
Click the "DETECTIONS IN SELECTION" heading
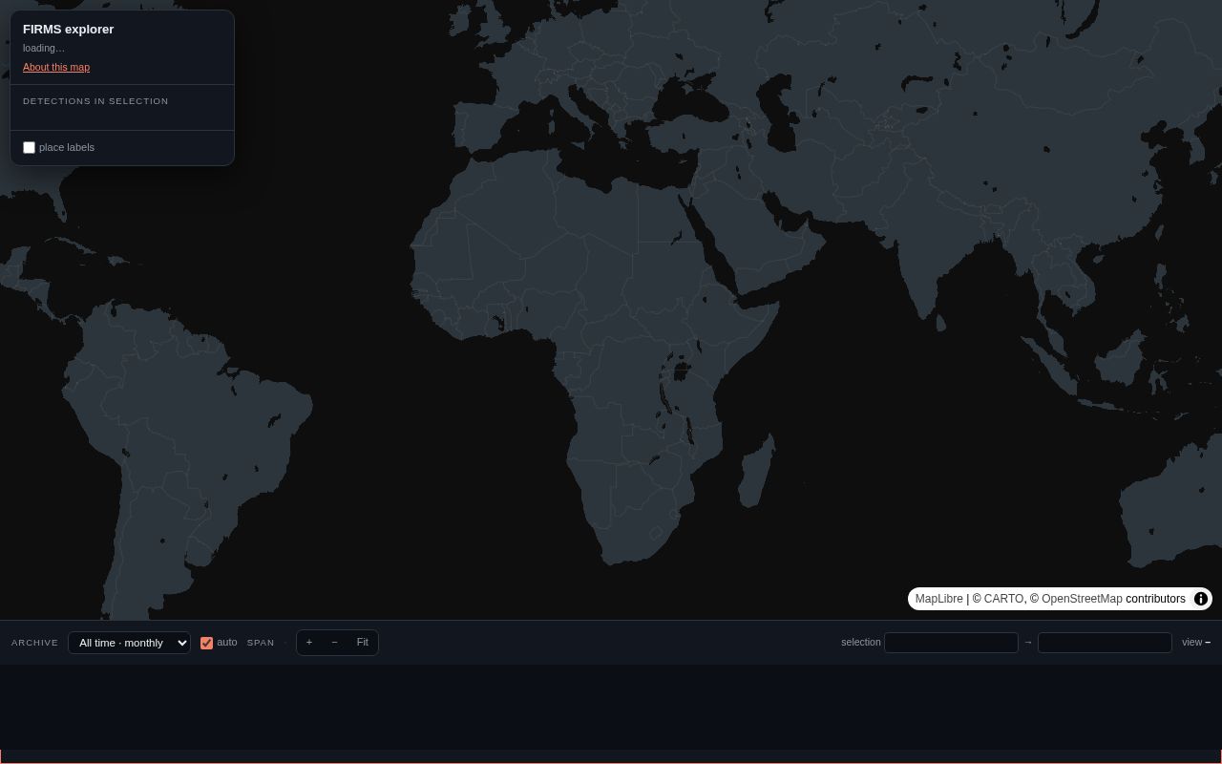tap(95, 101)
